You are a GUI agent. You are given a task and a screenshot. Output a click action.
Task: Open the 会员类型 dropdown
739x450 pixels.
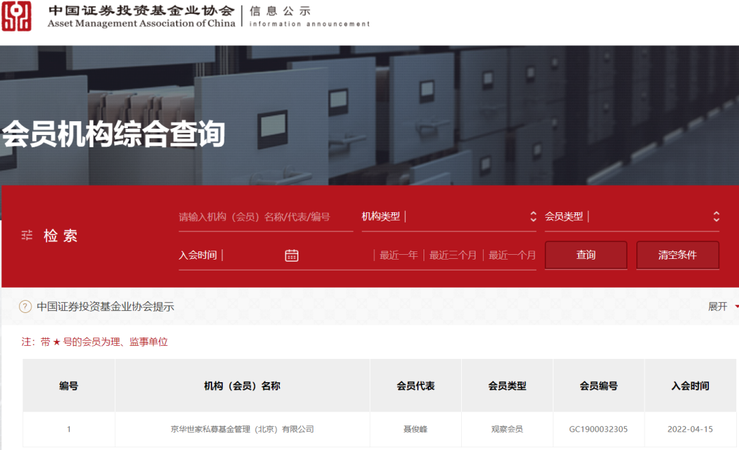tap(632, 216)
